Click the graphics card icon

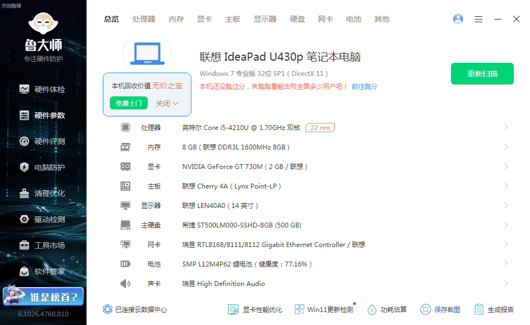tap(125, 167)
